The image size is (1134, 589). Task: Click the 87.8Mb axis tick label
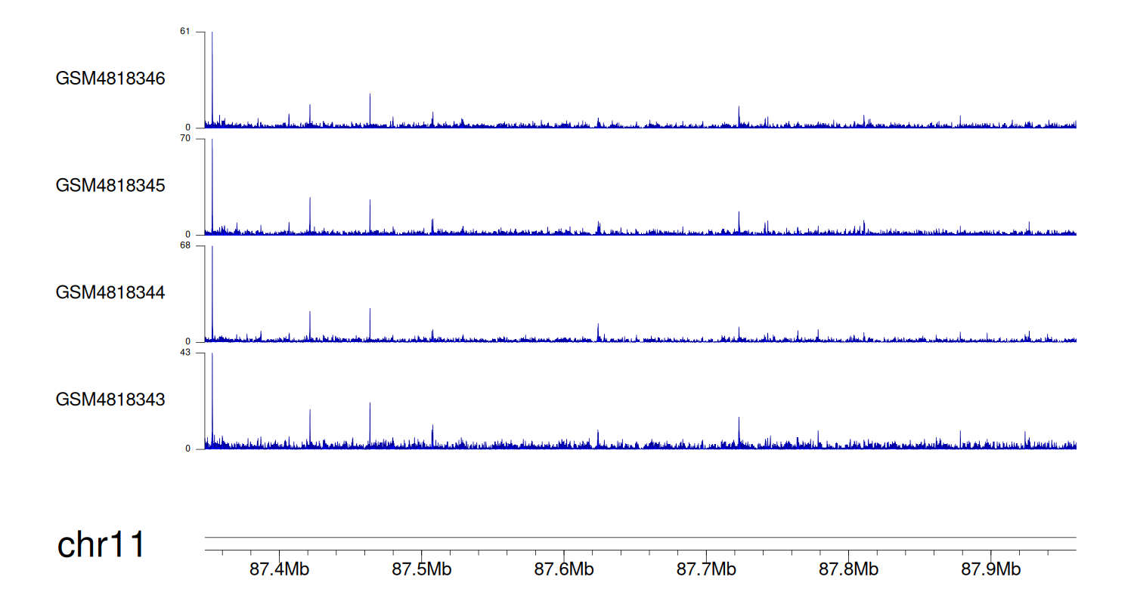pos(848,569)
